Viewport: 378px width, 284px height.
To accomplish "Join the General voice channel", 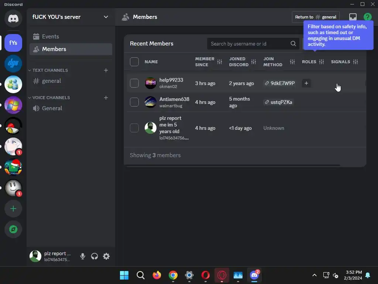I will 71,108.
